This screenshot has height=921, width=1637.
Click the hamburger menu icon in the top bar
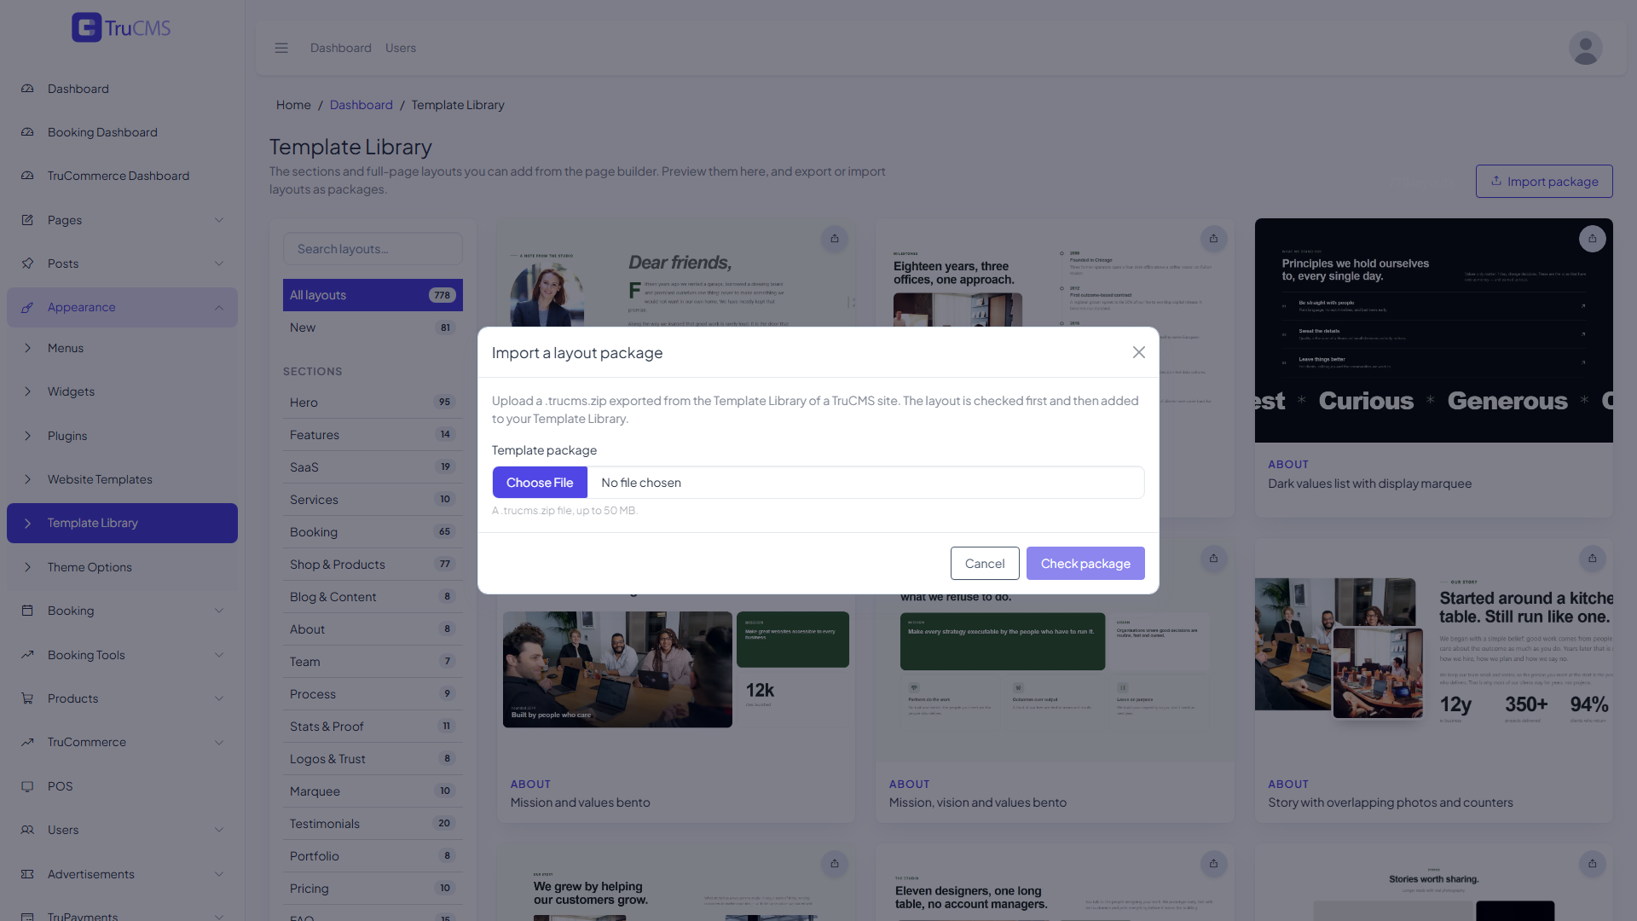281,48
